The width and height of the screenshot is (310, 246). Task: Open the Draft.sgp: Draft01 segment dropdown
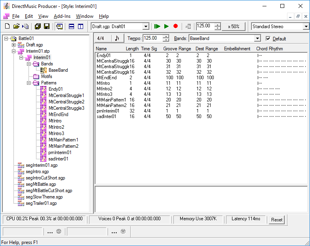tap(145, 27)
